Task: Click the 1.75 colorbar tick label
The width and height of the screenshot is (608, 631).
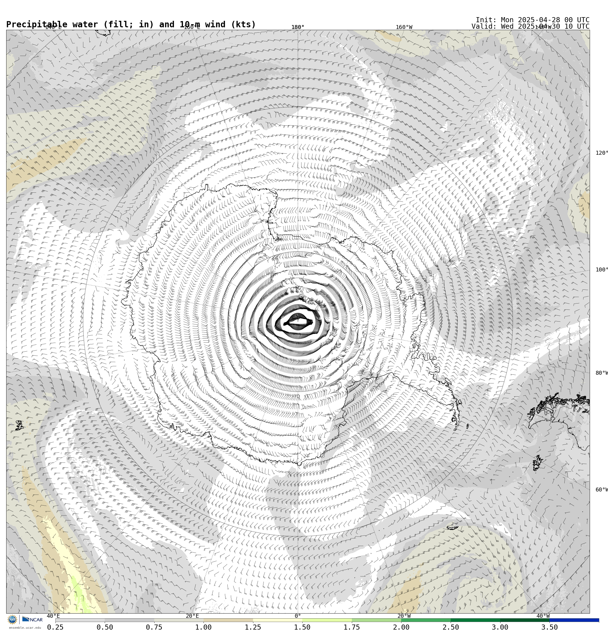Action: (352, 627)
